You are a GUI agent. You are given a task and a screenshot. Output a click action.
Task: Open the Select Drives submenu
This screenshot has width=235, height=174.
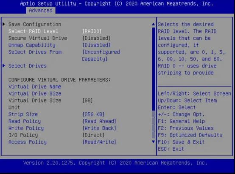coord(28,66)
